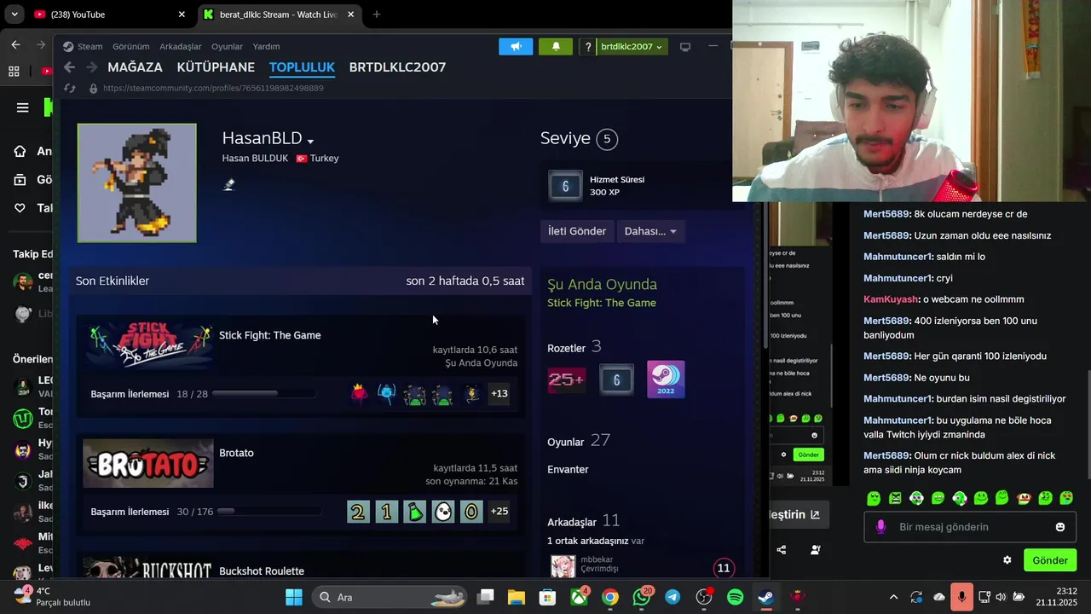Click the Steam question mark help icon

pos(587,47)
